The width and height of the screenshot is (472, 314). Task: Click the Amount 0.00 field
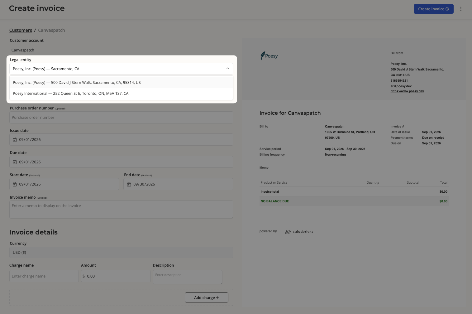click(116, 276)
